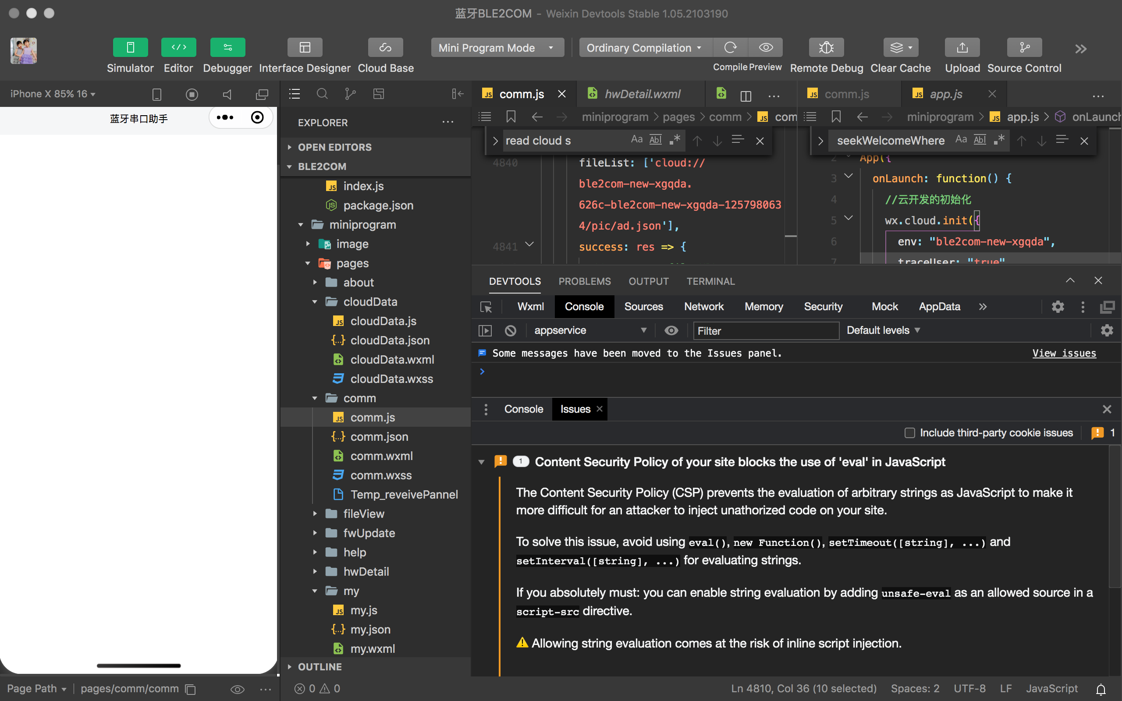1122x701 pixels.
Task: Open the Mini Program Mode dropdown
Action: 497,48
